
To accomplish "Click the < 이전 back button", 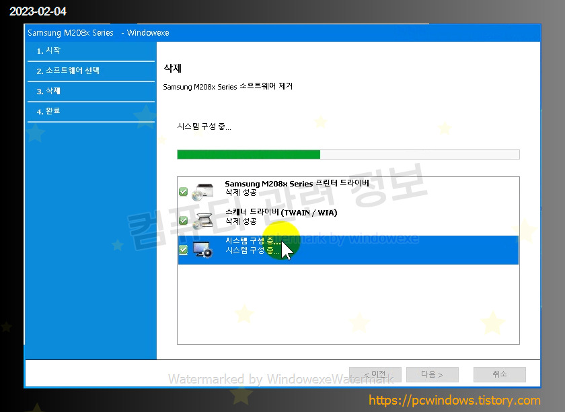I will [375, 374].
